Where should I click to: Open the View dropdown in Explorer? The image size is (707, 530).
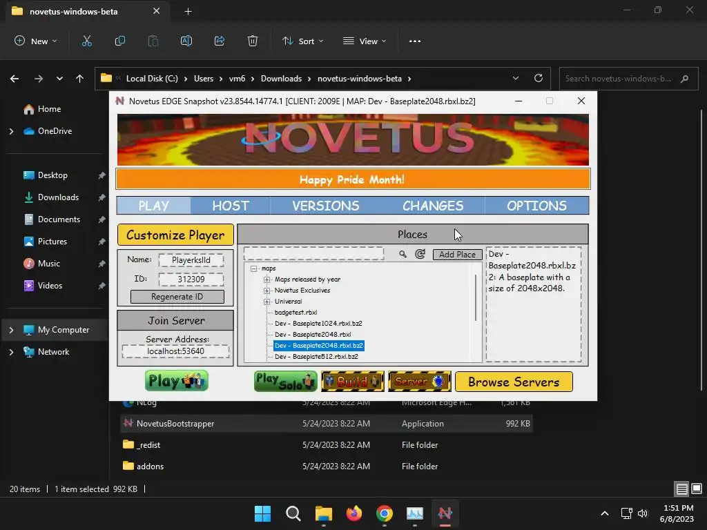point(365,41)
